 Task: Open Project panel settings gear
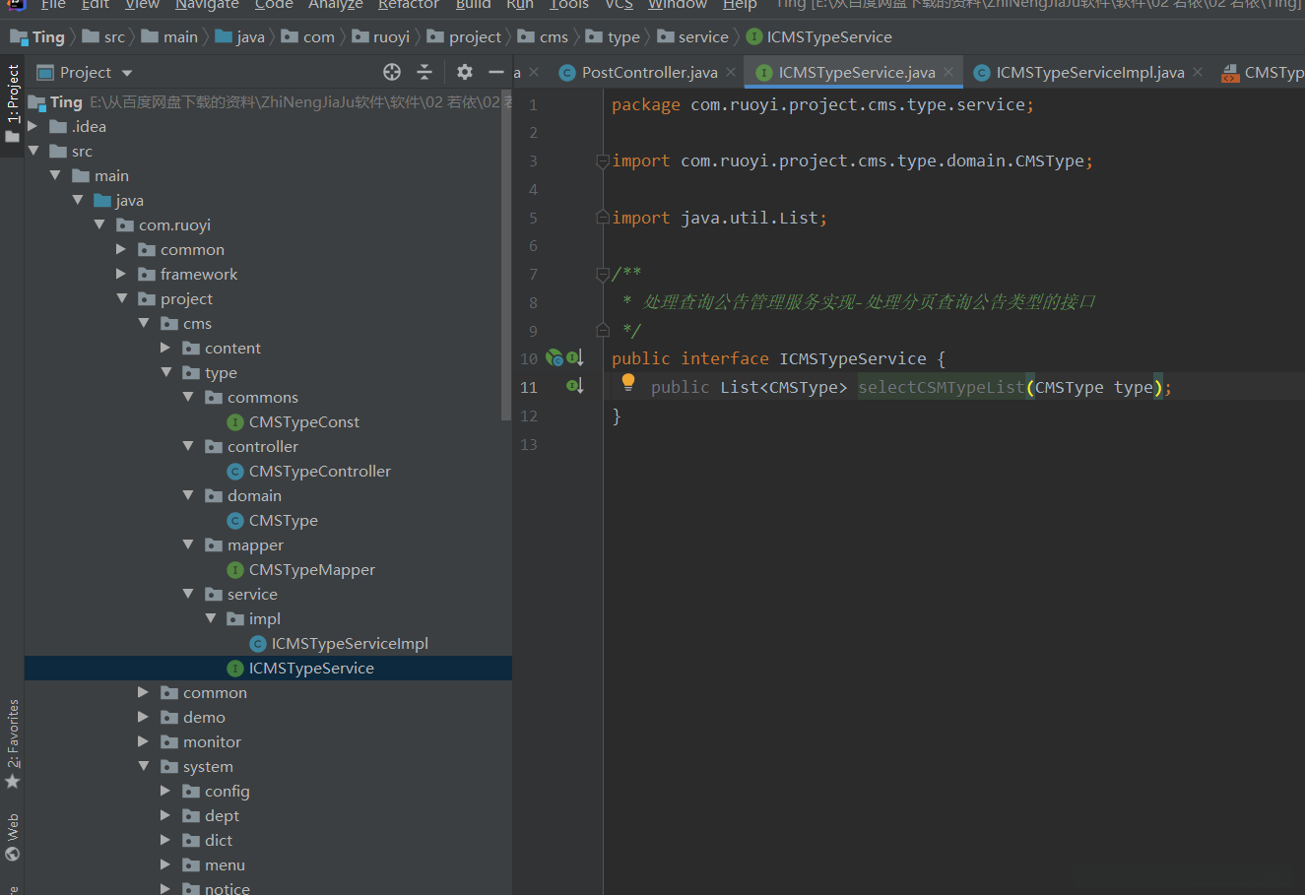pos(465,72)
